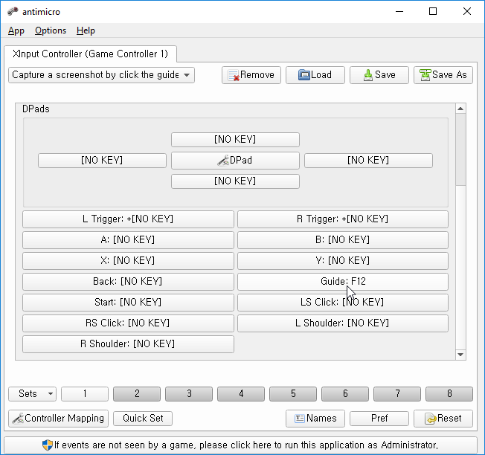The width and height of the screenshot is (485, 455).
Task: Open the Options menu
Action: [x=51, y=30]
